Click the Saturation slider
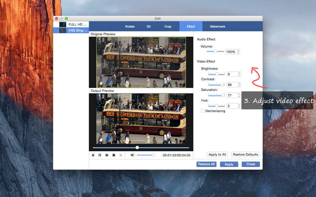Screen dimensions: 316x197 pos(216,95)
